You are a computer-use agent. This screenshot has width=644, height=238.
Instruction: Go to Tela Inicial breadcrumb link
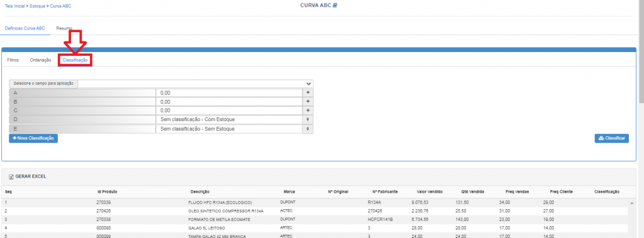[x=15, y=6]
